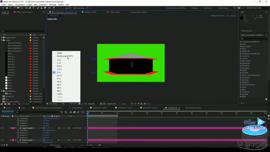Screen dimensions: 270x152
Task: Click the viewer timecode display
Action: pos(73,104)
